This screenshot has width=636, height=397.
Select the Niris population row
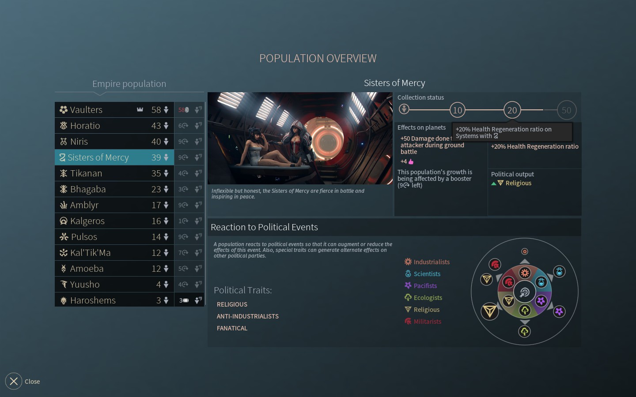click(114, 142)
